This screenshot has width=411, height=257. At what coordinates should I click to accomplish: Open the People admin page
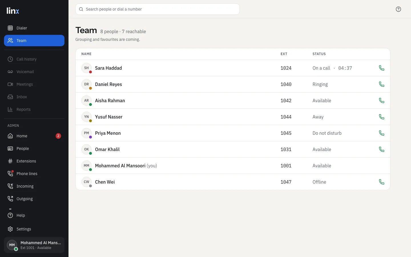click(34, 148)
